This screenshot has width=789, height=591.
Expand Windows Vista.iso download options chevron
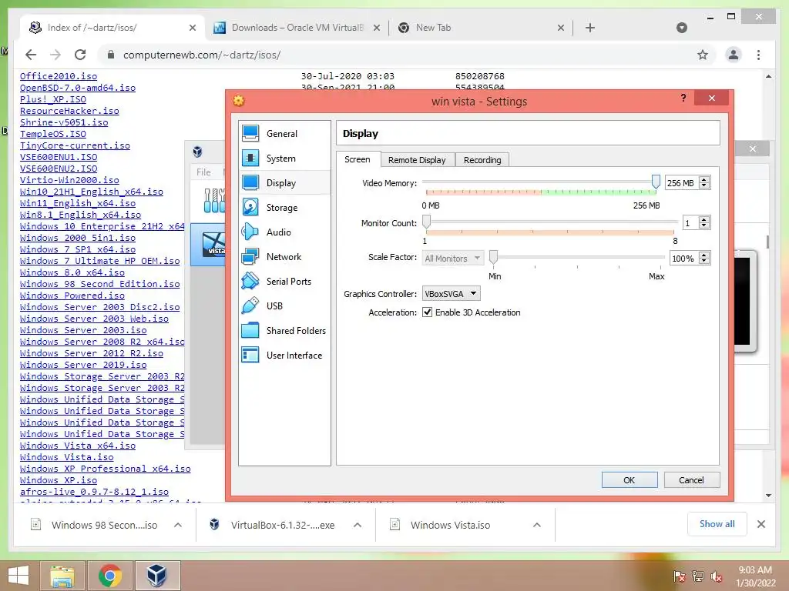click(537, 525)
